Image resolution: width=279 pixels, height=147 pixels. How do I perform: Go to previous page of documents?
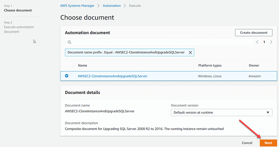pyautogui.click(x=257, y=42)
